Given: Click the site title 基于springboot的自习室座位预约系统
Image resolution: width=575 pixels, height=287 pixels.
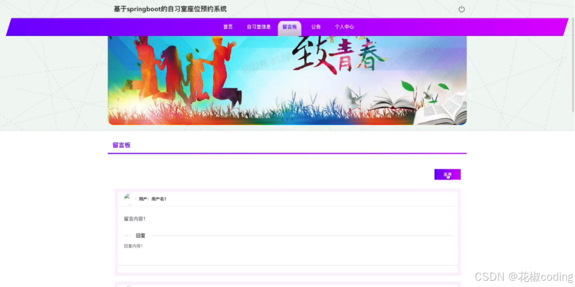Looking at the screenshot, I should [x=170, y=9].
